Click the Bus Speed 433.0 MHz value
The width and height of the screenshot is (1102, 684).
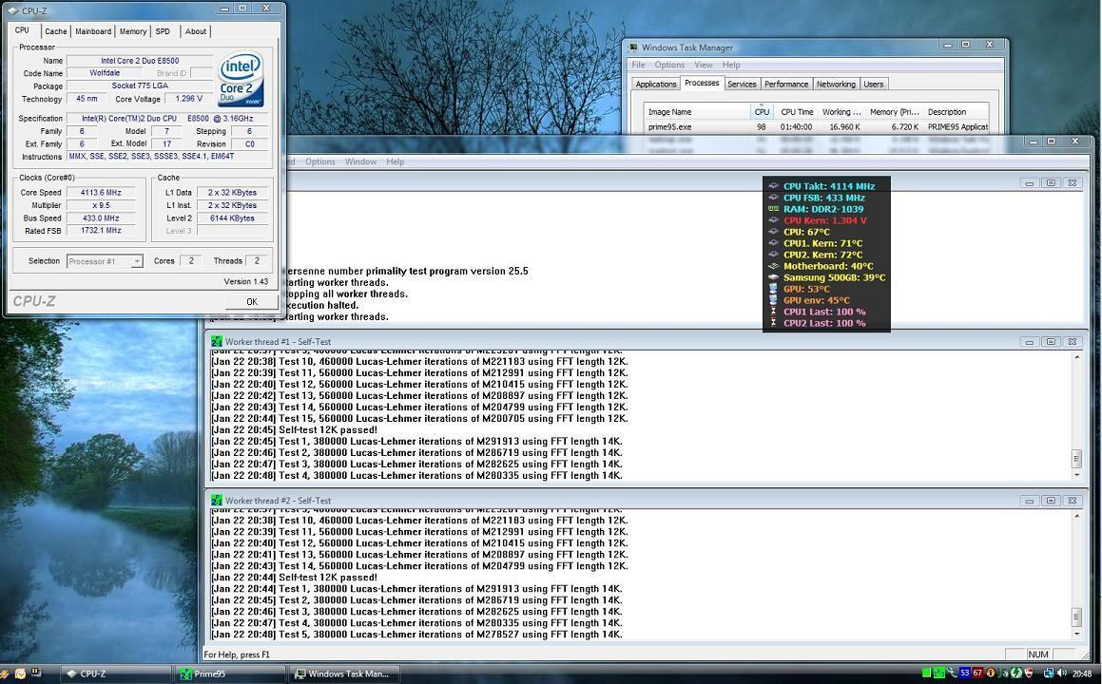(x=101, y=218)
